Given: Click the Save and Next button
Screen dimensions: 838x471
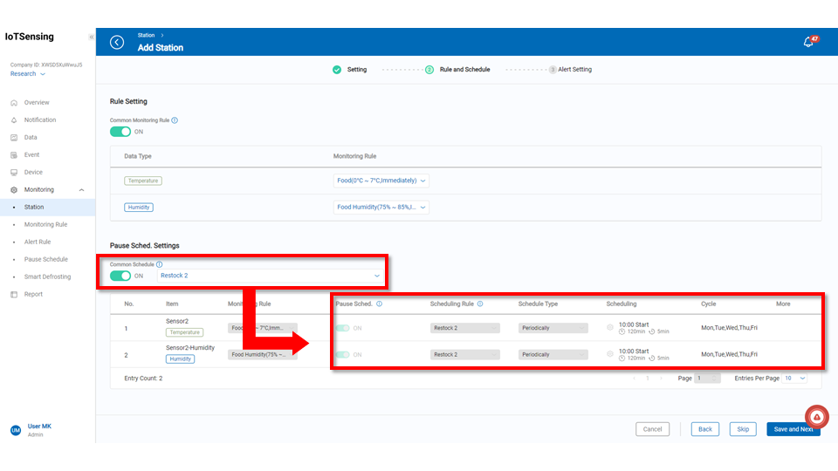Looking at the screenshot, I should point(793,429).
